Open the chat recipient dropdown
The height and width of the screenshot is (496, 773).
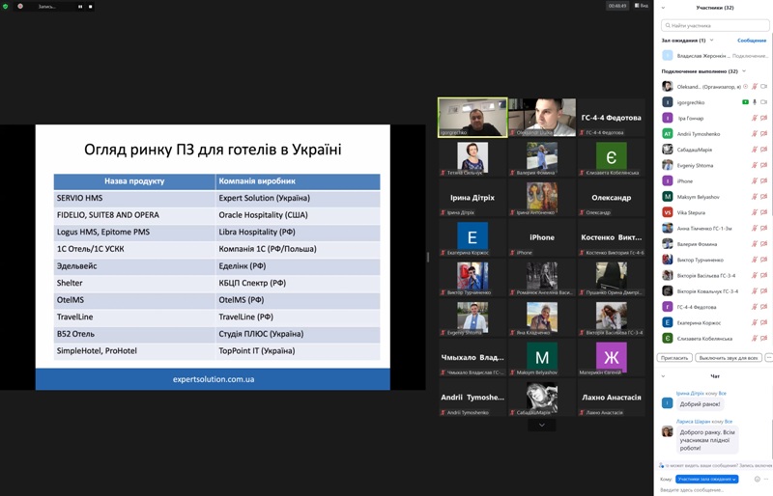pyautogui.click(x=706, y=479)
